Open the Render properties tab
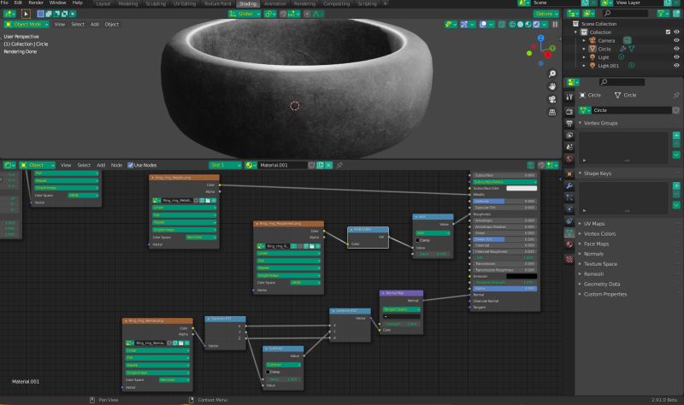Viewport: 684px width, 405px height. 569,112
